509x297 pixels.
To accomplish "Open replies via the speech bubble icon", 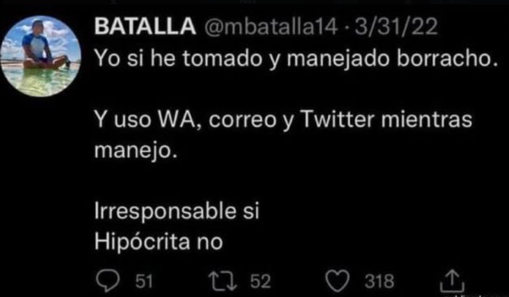I will coord(107,281).
